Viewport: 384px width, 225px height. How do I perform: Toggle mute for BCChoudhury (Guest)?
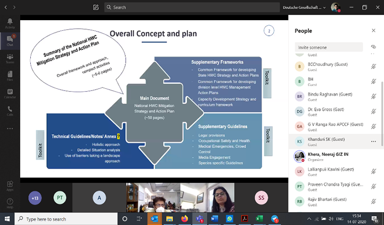point(373,66)
